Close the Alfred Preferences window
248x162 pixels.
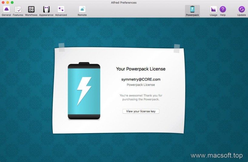coord(3,2)
